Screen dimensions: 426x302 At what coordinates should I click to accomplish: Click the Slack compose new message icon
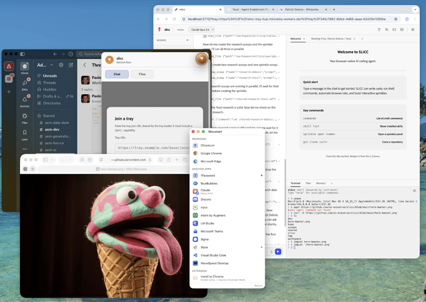[x=71, y=65]
